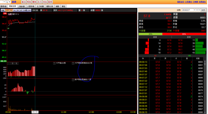
Task: Toggle the 訂 chart option button
Action: click(x=21, y=10)
